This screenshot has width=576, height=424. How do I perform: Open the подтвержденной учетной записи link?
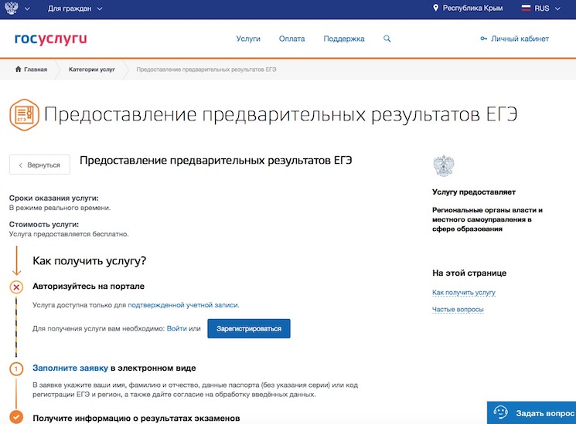183,305
